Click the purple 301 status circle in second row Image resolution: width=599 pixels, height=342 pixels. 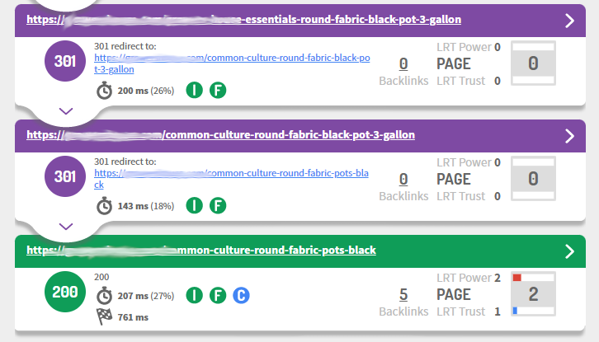click(67, 179)
